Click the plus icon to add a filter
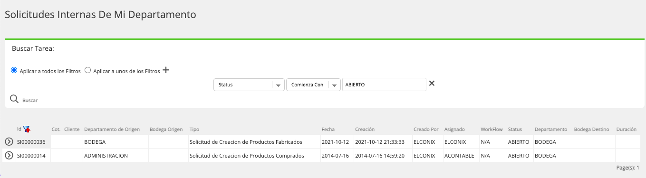This screenshot has height=178, width=646. tap(166, 70)
